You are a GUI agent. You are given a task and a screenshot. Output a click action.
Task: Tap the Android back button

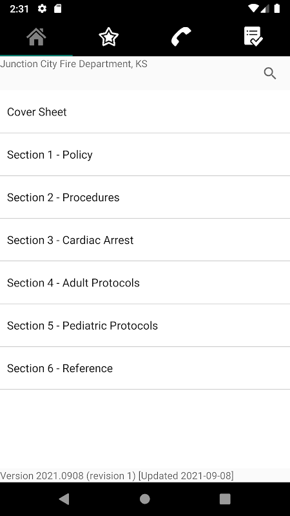(x=64, y=499)
